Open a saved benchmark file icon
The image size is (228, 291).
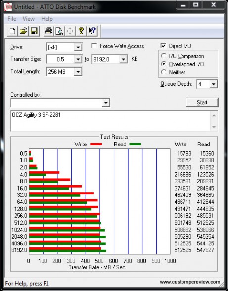click(23, 31)
